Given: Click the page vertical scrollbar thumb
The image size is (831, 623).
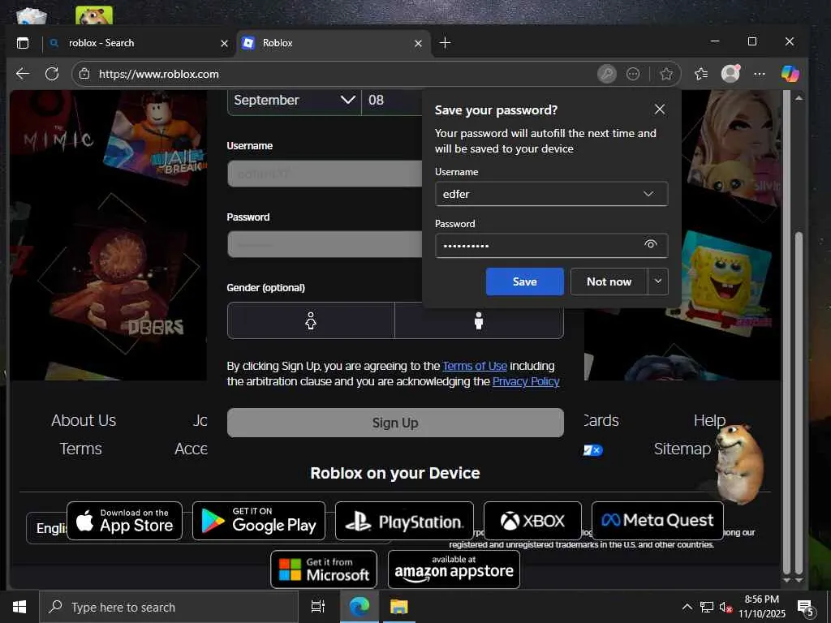Looking at the screenshot, I should pyautogui.click(x=799, y=402).
